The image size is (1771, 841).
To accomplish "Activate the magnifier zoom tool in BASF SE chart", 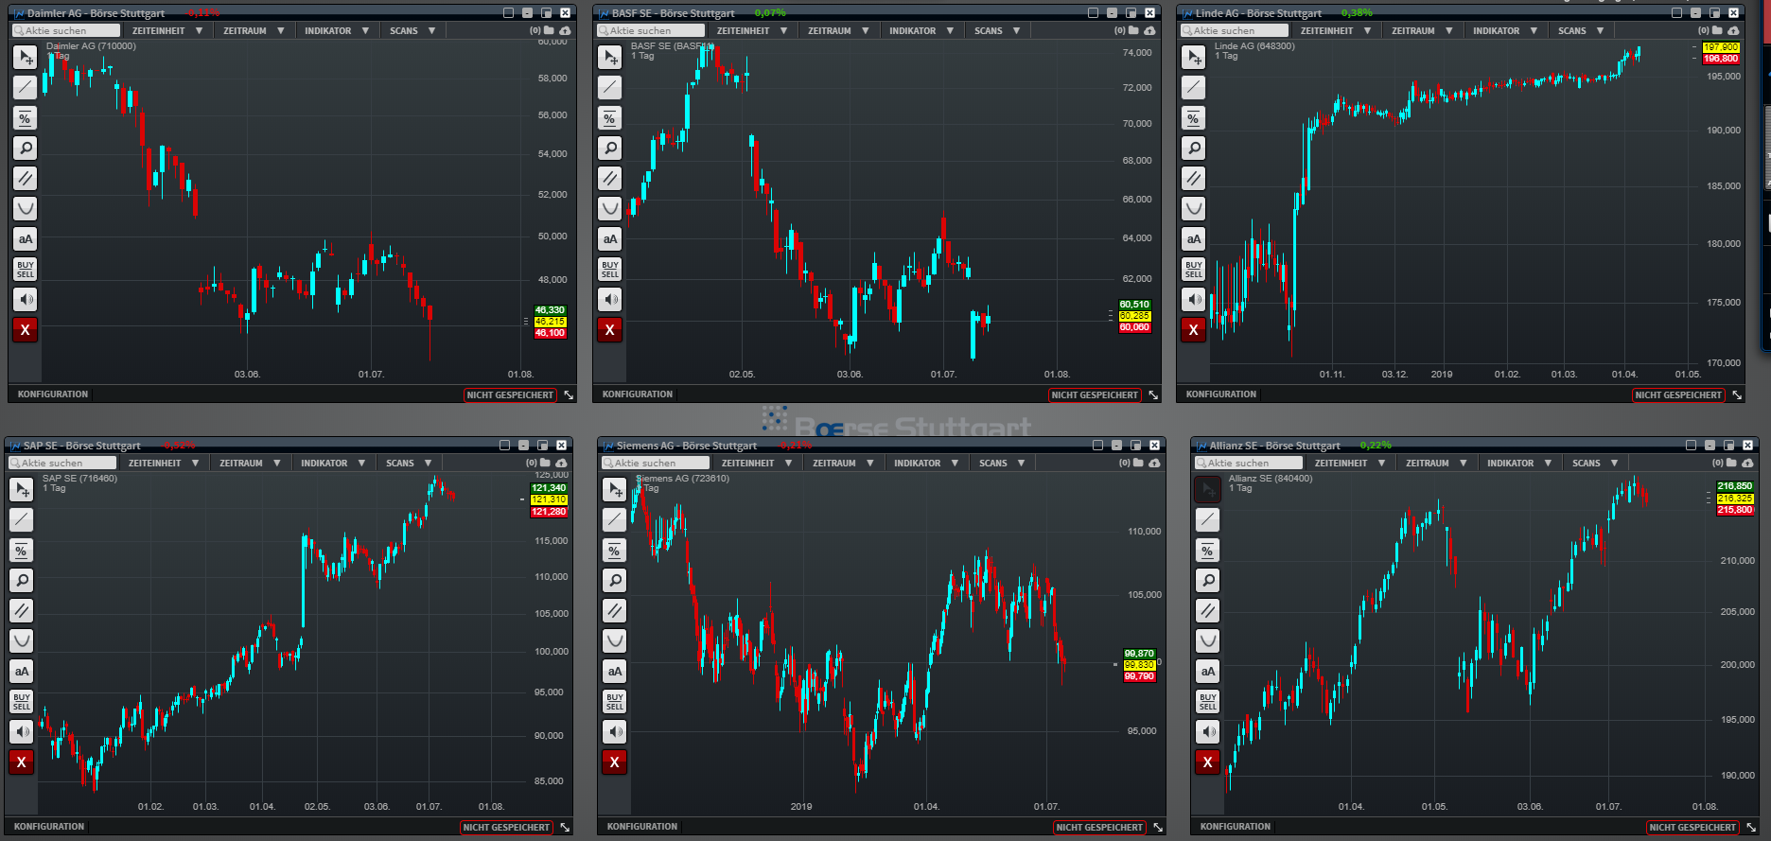I will tap(610, 148).
